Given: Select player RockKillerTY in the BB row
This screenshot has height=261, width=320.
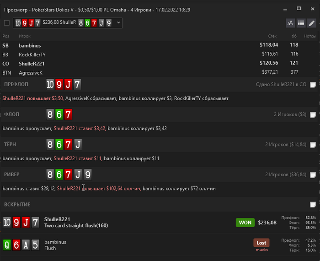Looking at the screenshot, I should click(32, 54).
